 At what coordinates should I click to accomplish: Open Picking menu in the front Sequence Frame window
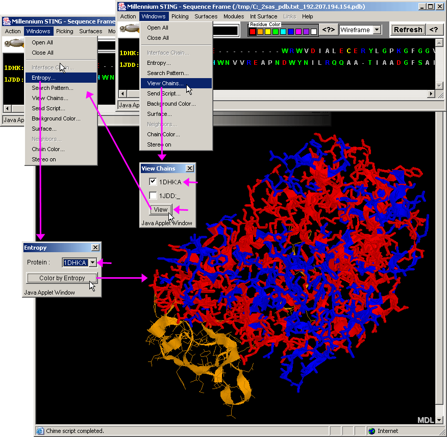point(180,16)
